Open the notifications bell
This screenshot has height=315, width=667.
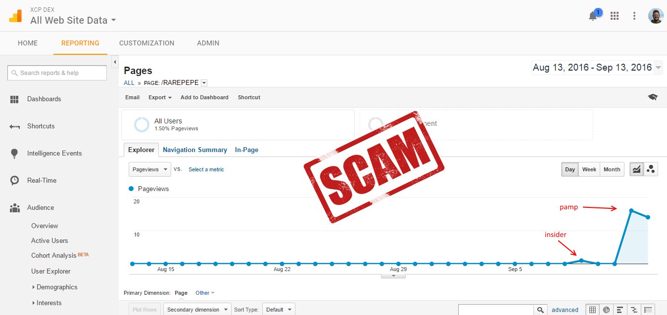[593, 16]
